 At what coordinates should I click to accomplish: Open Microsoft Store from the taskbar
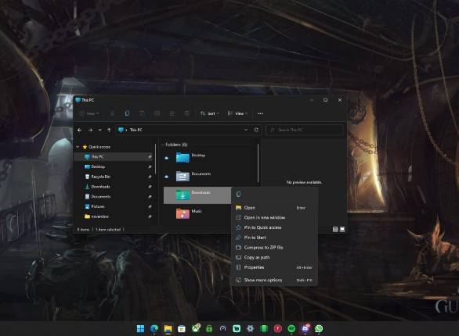point(182,329)
